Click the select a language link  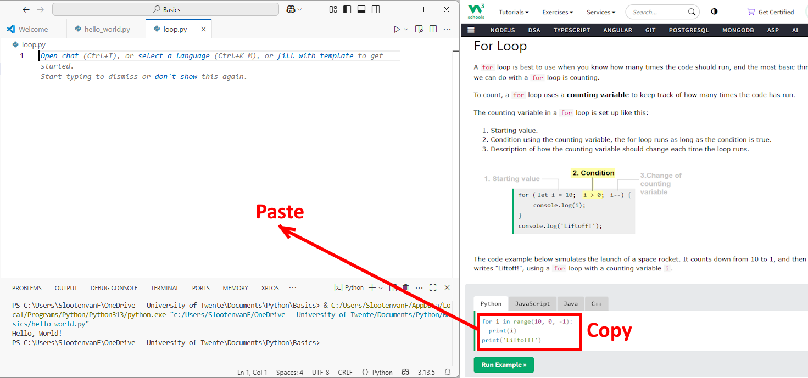click(174, 55)
